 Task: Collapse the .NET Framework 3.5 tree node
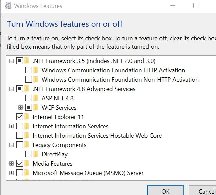pyautogui.click(x=12, y=61)
